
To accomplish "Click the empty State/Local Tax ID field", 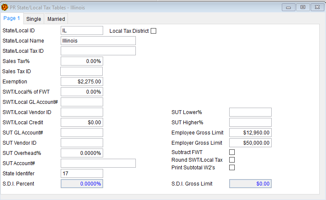I will (x=98, y=51).
